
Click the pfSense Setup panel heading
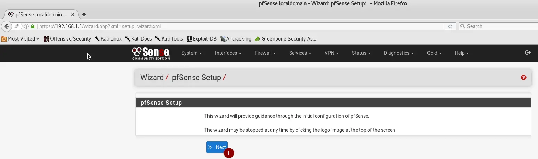[x=161, y=103]
